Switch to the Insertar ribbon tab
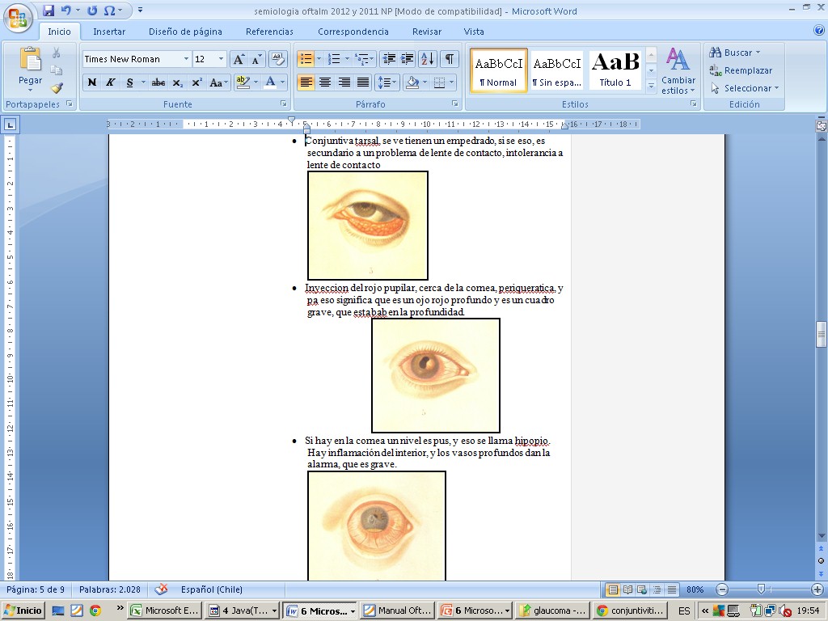This screenshot has width=828, height=621. coord(109,32)
